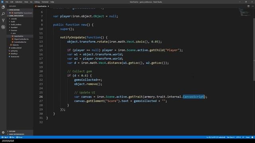Open the Debug view in activity bar
255x143 pixels.
click(3, 27)
